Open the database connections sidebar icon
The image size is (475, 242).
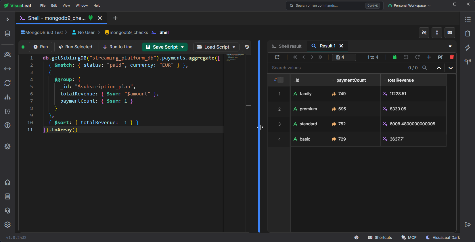point(7,34)
